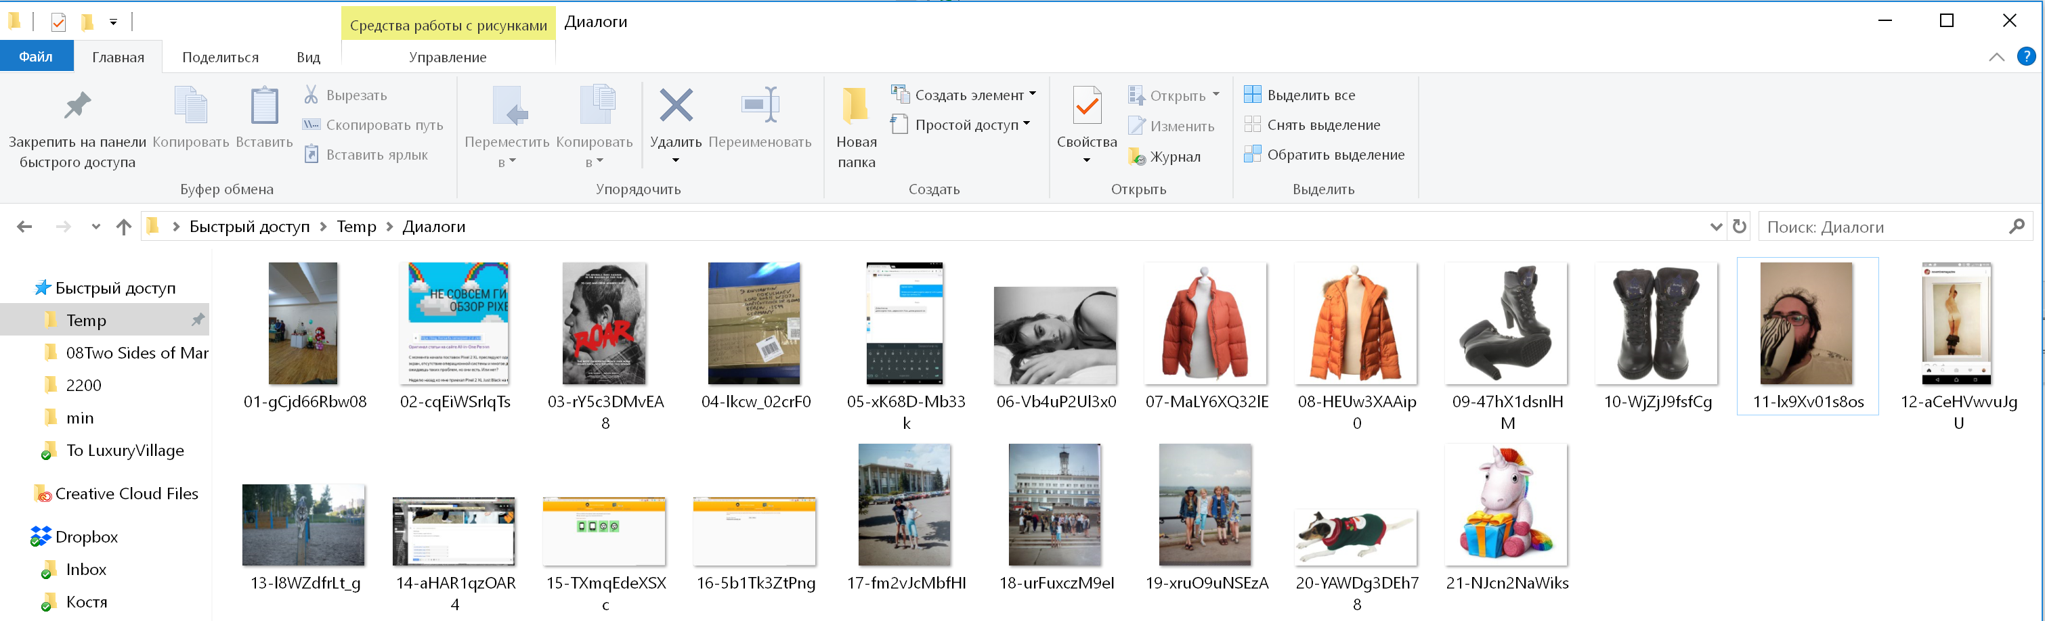Go back with the left arrow
The width and height of the screenshot is (2045, 621).
(x=24, y=227)
